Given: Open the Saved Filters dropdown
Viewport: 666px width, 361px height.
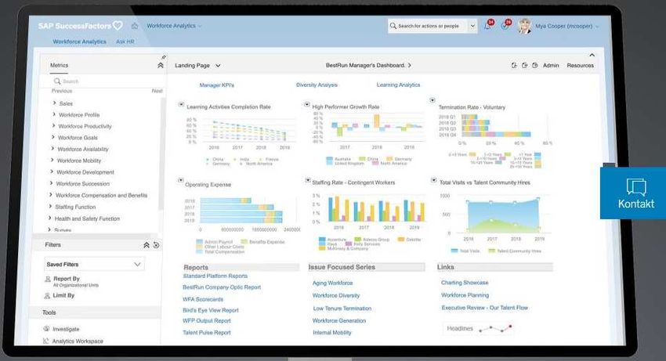Looking at the screenshot, I should pos(94,264).
